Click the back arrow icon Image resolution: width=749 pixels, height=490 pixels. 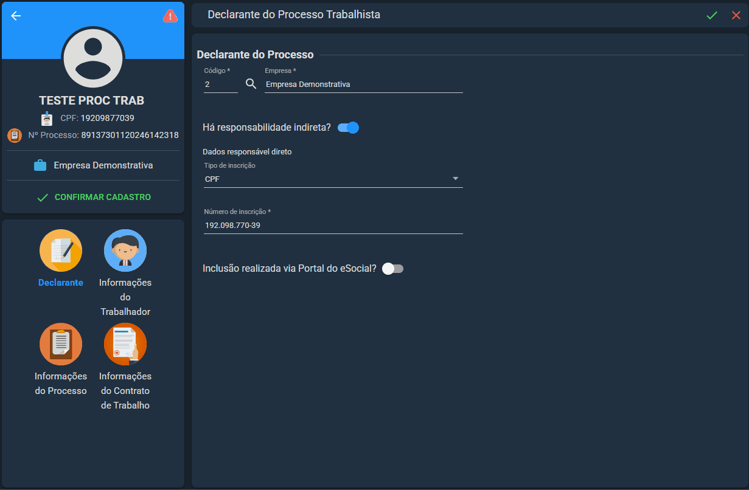pyautogui.click(x=16, y=16)
